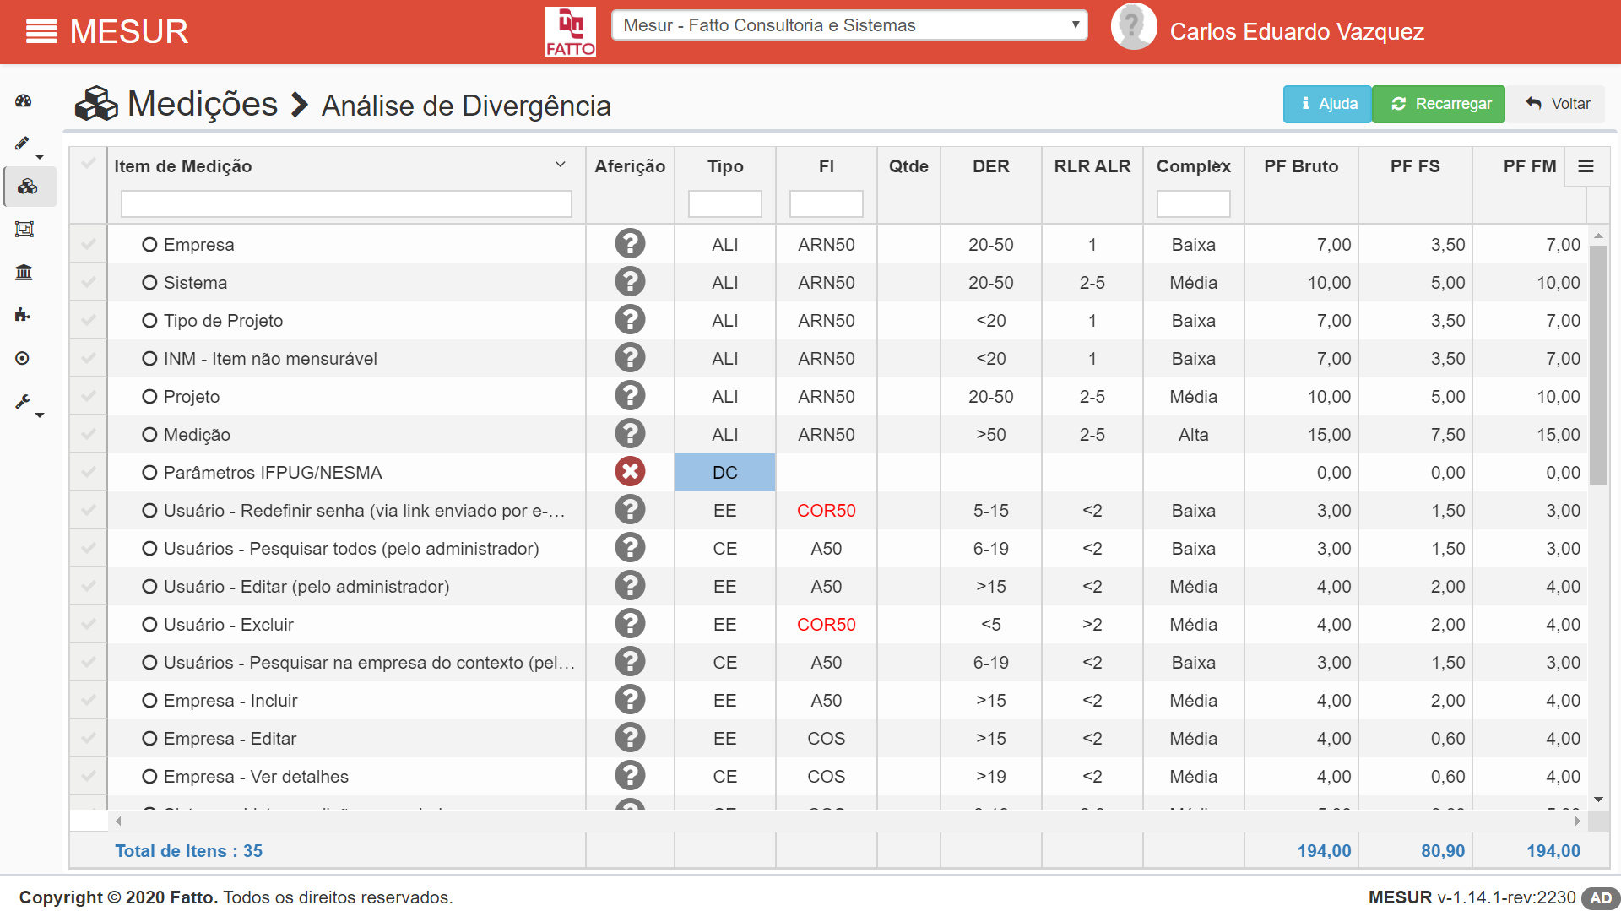The image size is (1621, 911).
Task: Toggle the select-all checkmark in header
Action: pyautogui.click(x=88, y=164)
